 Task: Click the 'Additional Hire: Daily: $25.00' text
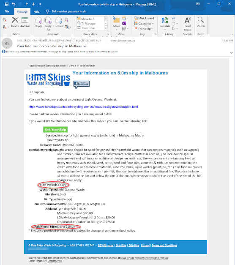coord(55,227)
